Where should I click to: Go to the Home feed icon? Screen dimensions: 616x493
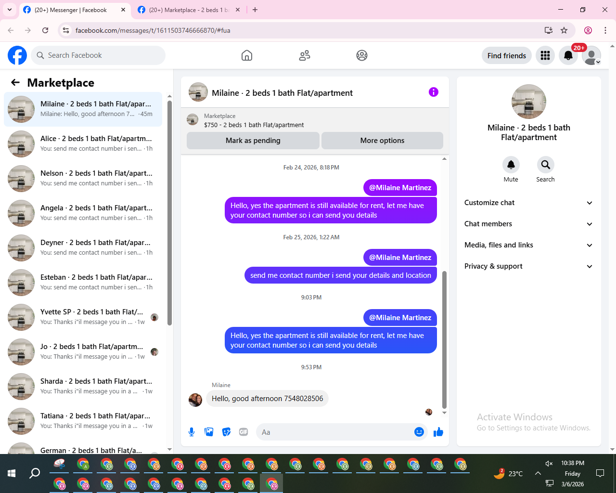(x=247, y=55)
